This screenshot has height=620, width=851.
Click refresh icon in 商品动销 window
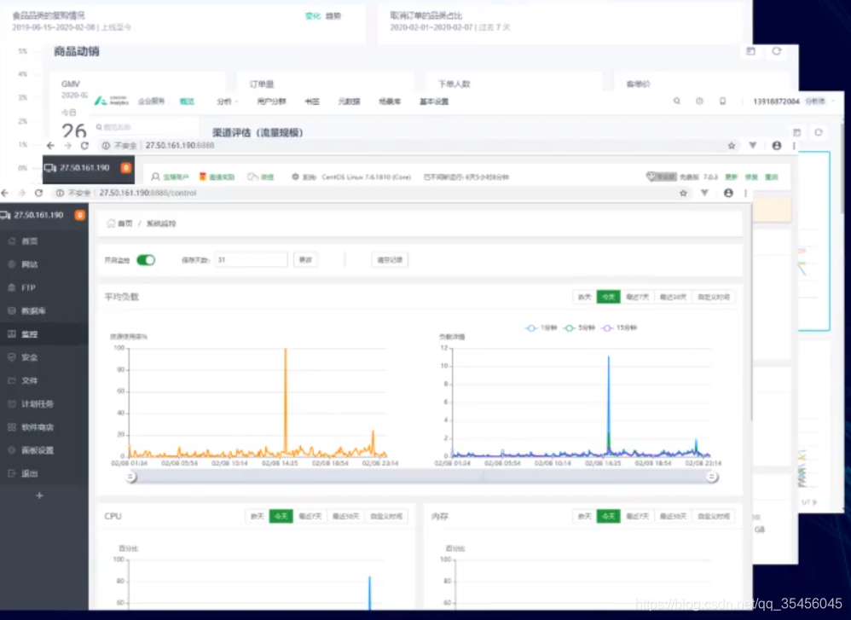pos(777,51)
